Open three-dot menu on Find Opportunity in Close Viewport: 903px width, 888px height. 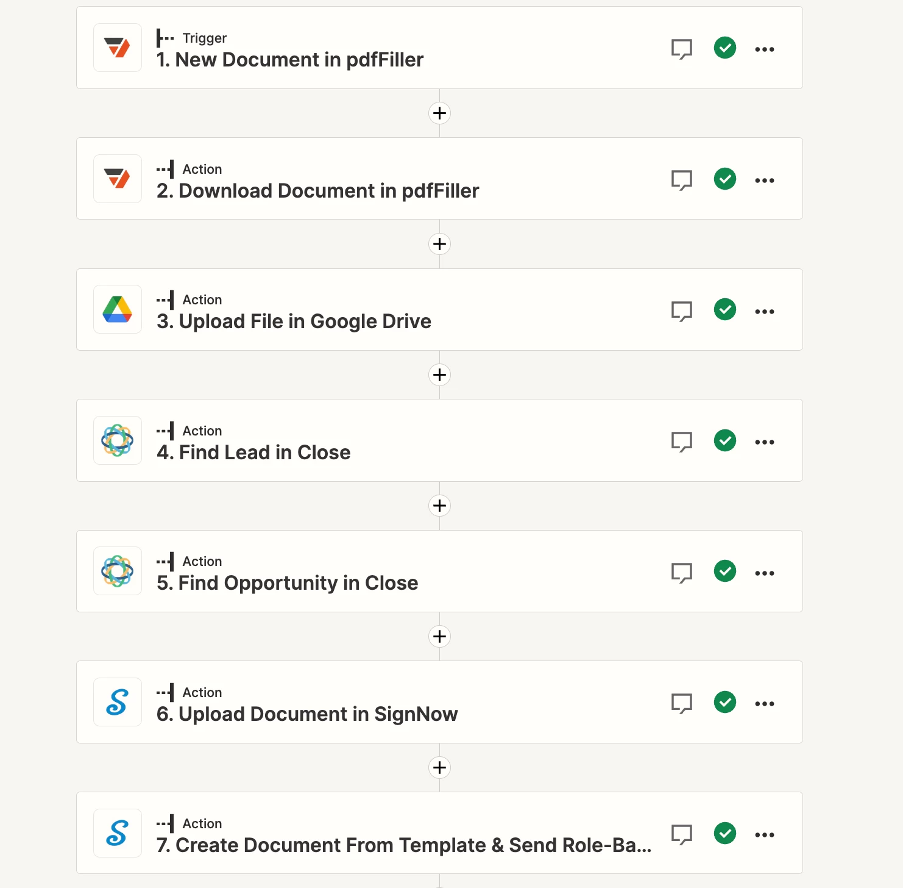(x=765, y=573)
